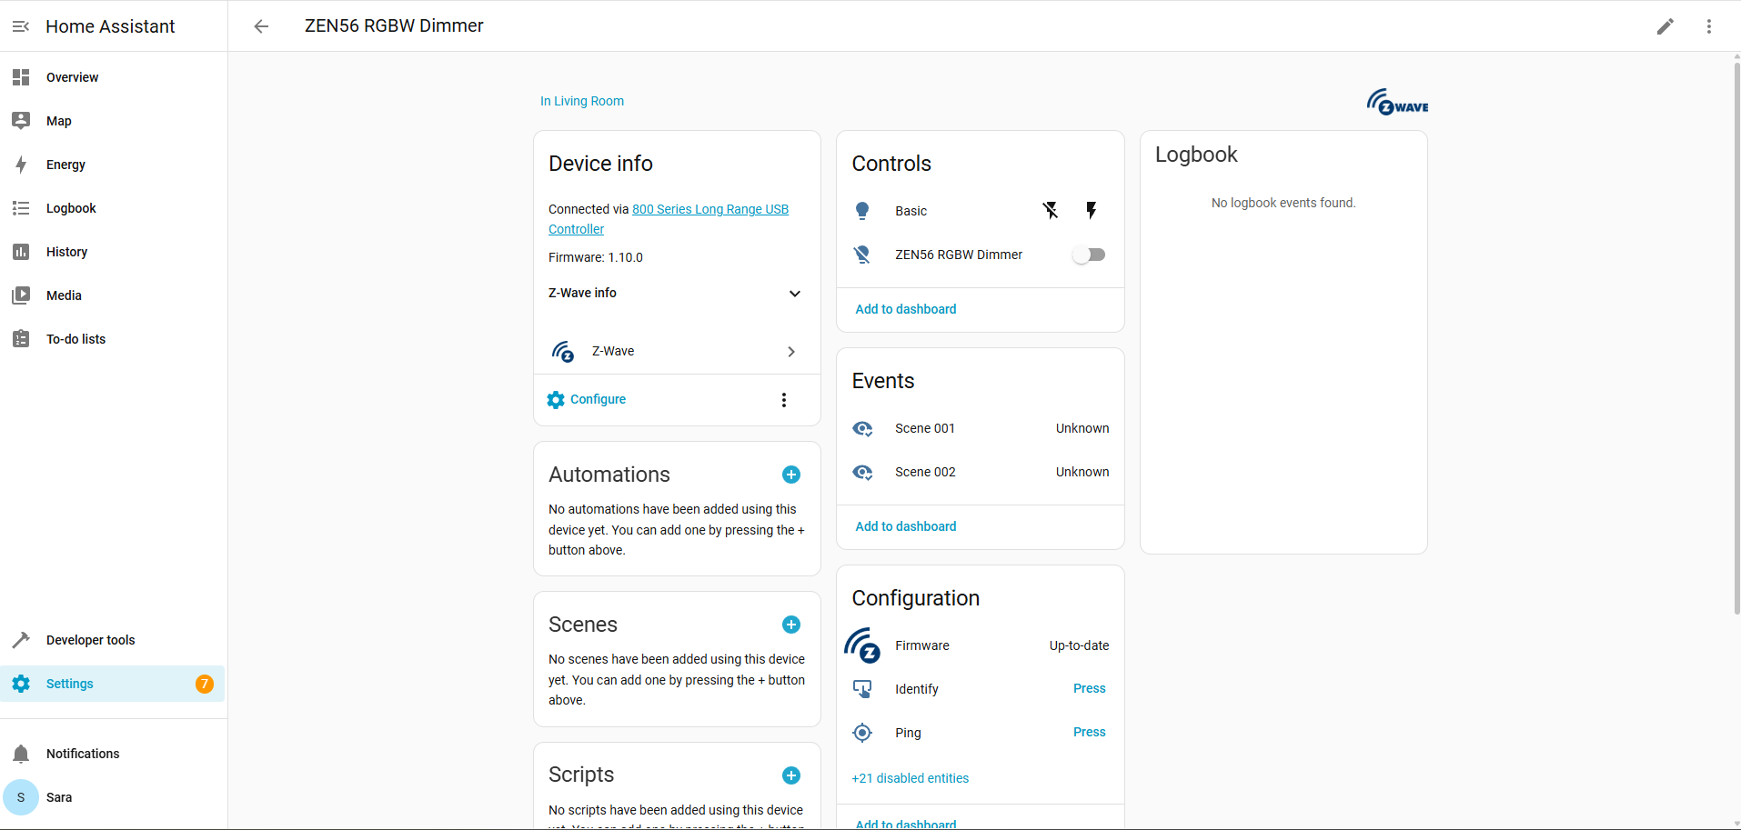Add a new script with plus icon
This screenshot has height=830, width=1741.
pyautogui.click(x=790, y=775)
